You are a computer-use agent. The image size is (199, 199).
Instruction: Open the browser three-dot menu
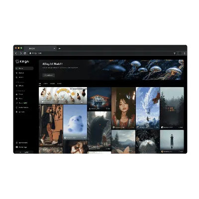coord(185,53)
